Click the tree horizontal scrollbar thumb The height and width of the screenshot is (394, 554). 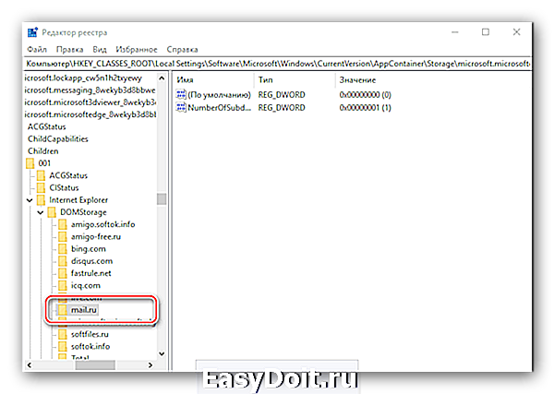tap(95, 365)
